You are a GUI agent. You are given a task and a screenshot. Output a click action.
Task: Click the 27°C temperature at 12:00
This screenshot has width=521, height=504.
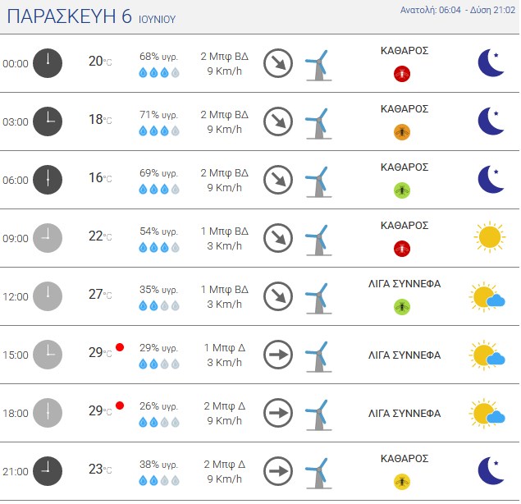pyautogui.click(x=100, y=294)
